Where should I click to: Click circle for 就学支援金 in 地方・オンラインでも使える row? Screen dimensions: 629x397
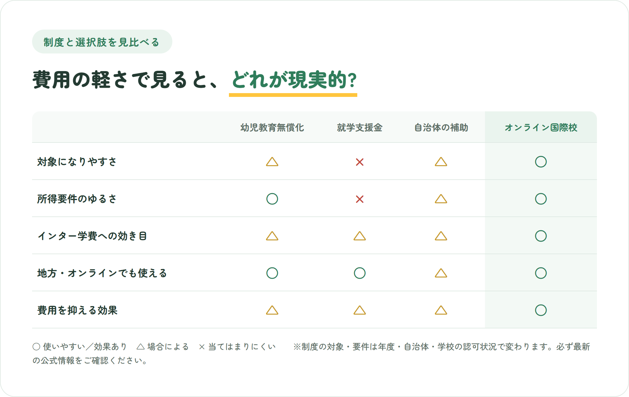tap(359, 273)
